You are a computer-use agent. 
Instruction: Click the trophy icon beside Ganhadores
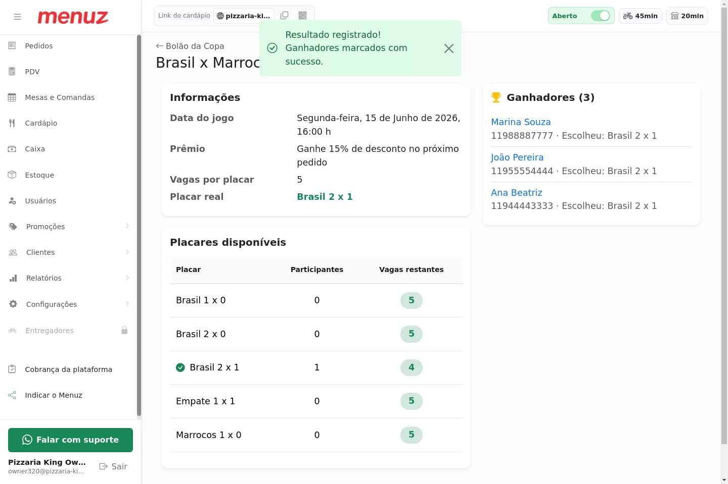(x=496, y=97)
